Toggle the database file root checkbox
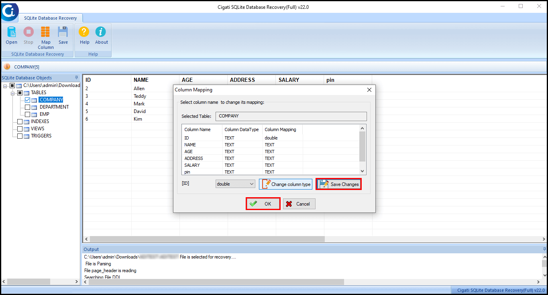 pyautogui.click(x=12, y=85)
